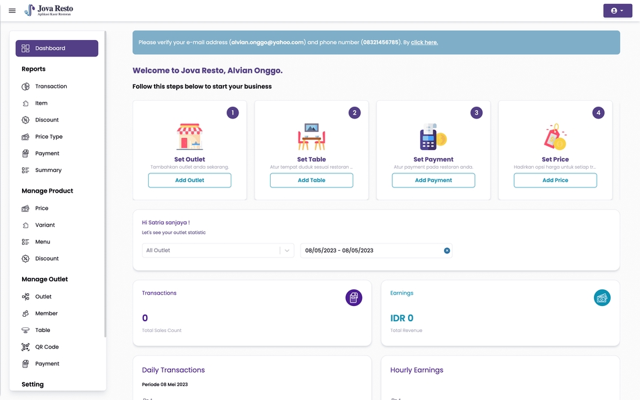Toggle the sidebar with the hamburger icon

(11, 10)
